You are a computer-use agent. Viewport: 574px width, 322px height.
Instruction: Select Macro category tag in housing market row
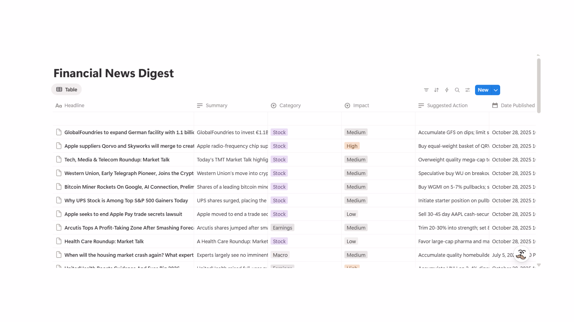tap(280, 255)
